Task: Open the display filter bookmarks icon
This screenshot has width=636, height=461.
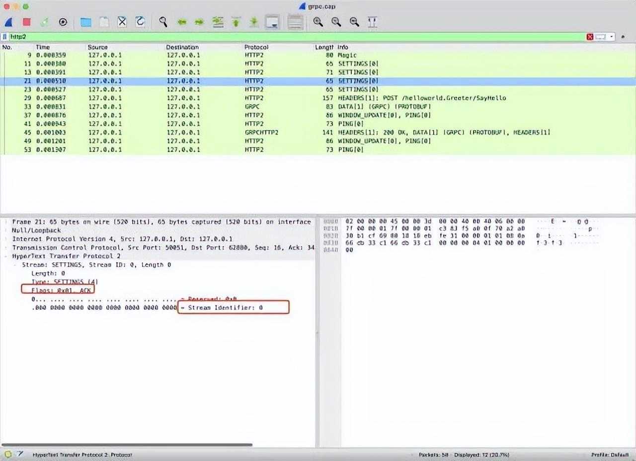Action: 4,37
